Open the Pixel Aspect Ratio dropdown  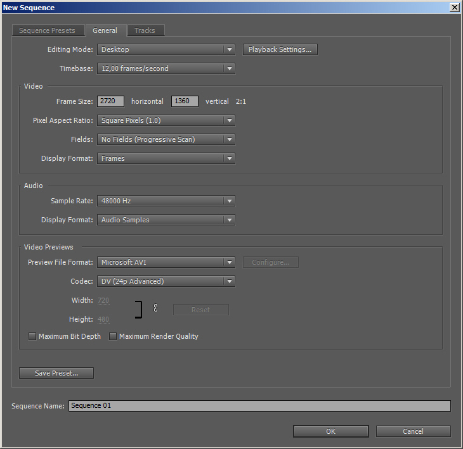(x=166, y=120)
